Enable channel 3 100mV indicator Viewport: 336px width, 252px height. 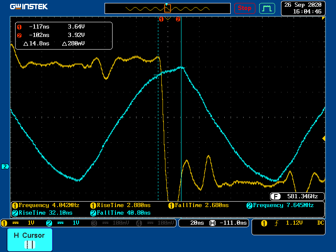(x=109, y=223)
